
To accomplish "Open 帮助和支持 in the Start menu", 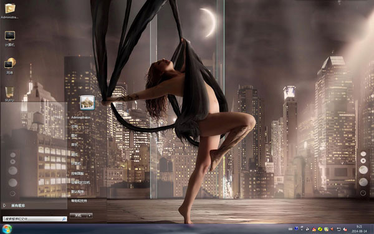I will (79, 201).
